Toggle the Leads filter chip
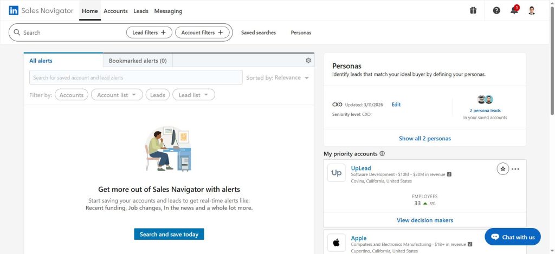This screenshot has height=254, width=555. point(158,95)
